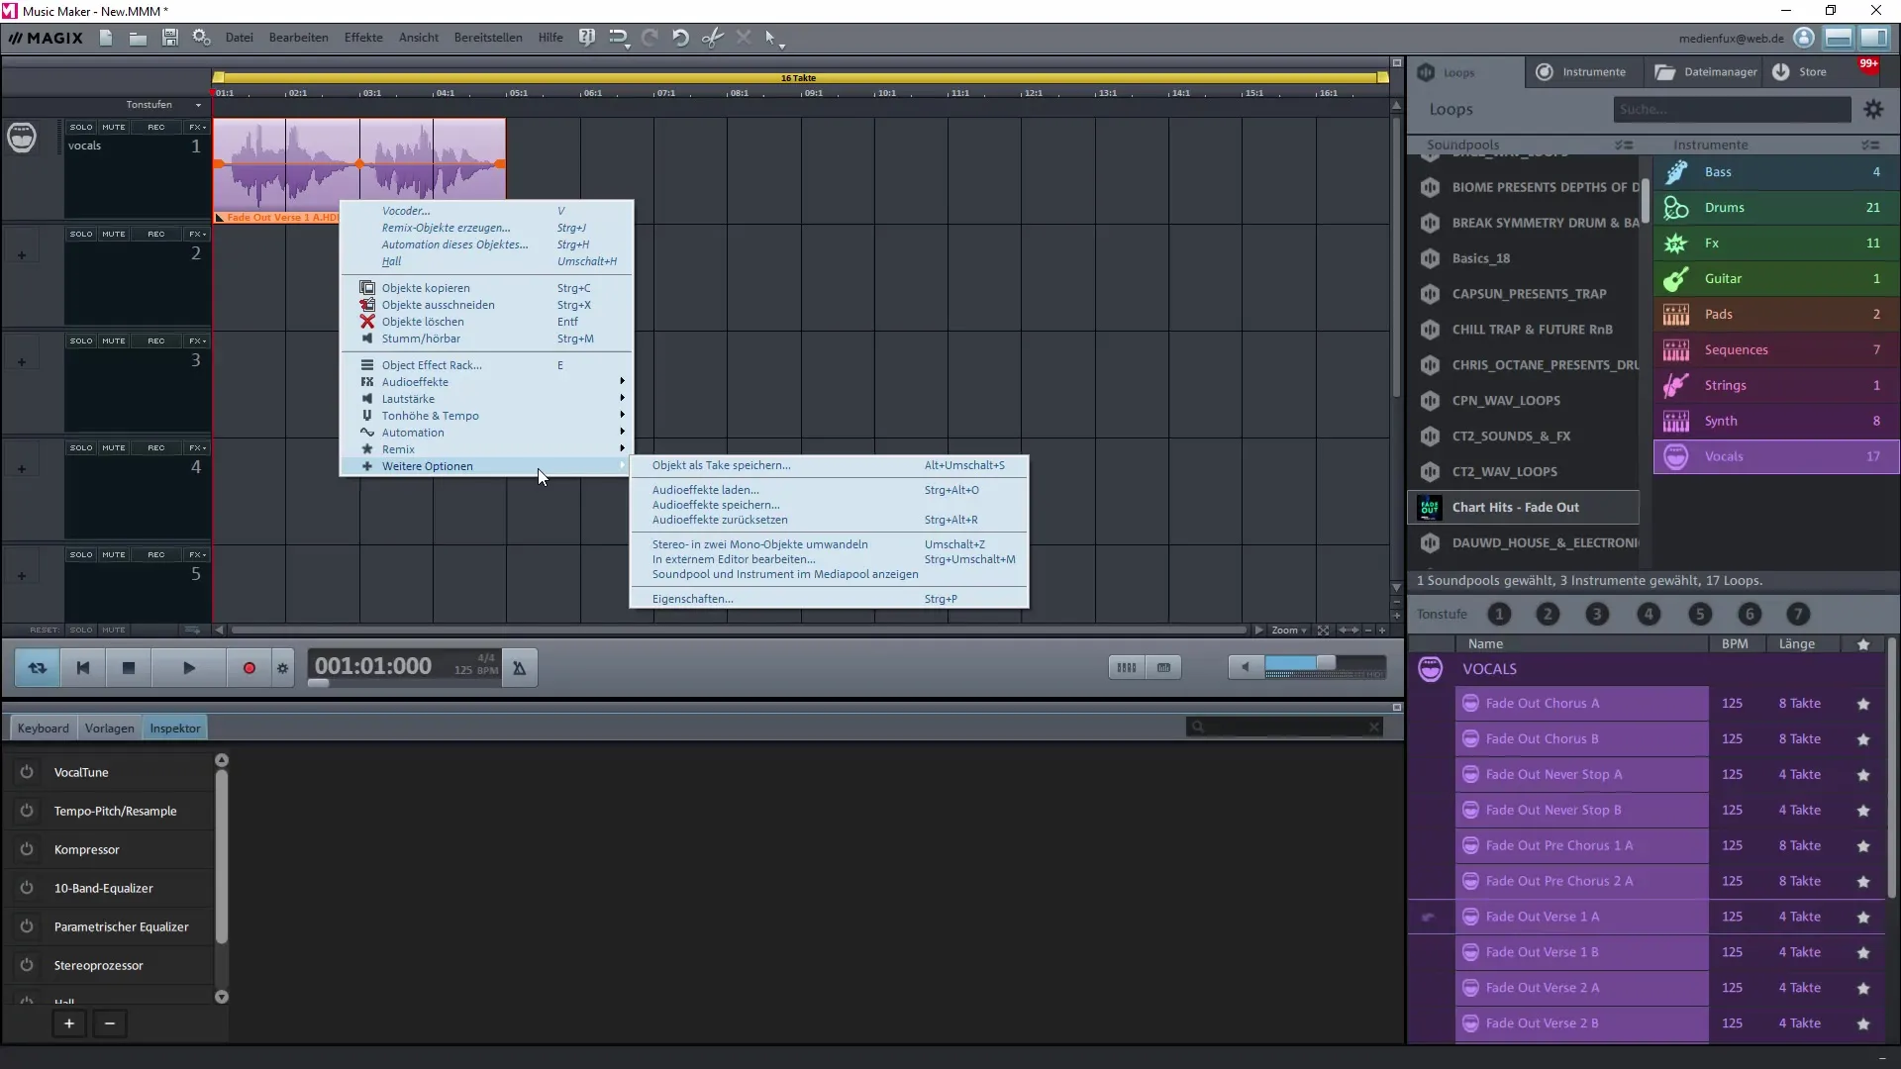
Task: Switch to Keyboard tab in lower panel
Action: 44,729
